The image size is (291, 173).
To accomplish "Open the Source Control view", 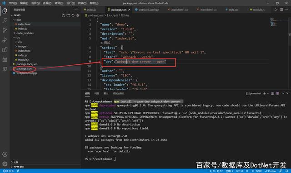I will click(x=5, y=30).
